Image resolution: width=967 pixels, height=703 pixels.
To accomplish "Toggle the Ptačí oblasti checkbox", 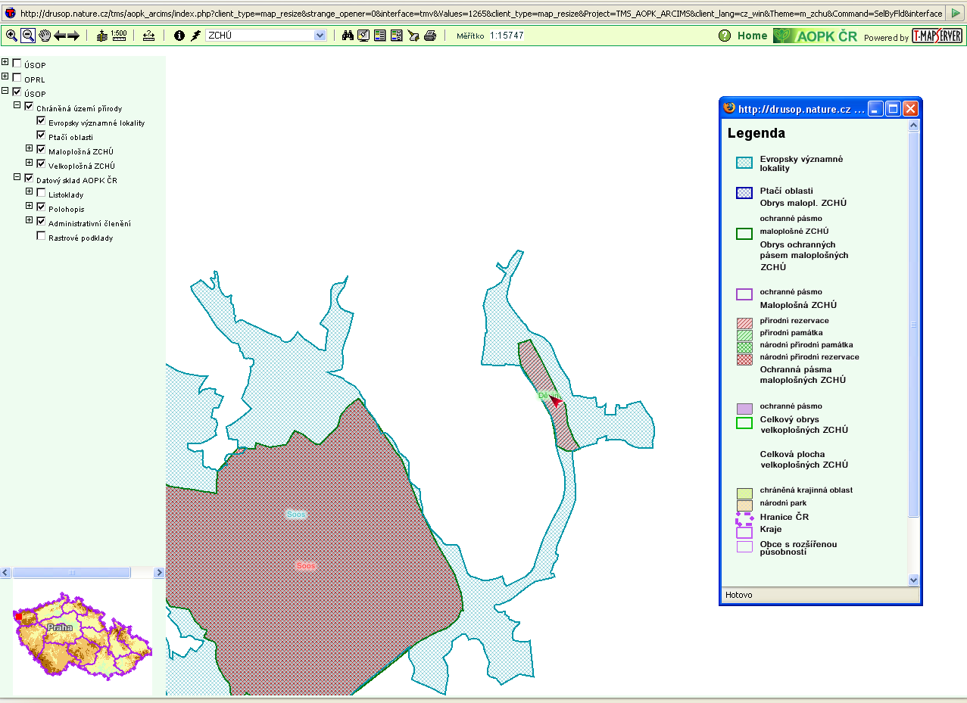I will [42, 135].
